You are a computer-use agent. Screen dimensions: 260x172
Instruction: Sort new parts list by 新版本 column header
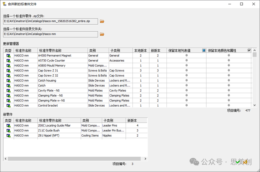136,120
